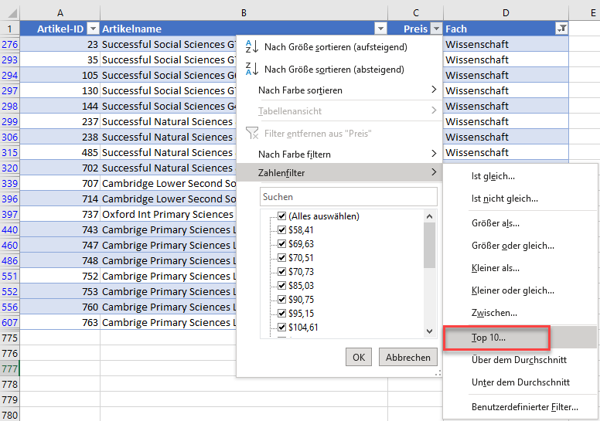Click the Oxford Int Primary Sciences cell
The height and width of the screenshot is (421, 600).
point(168,214)
